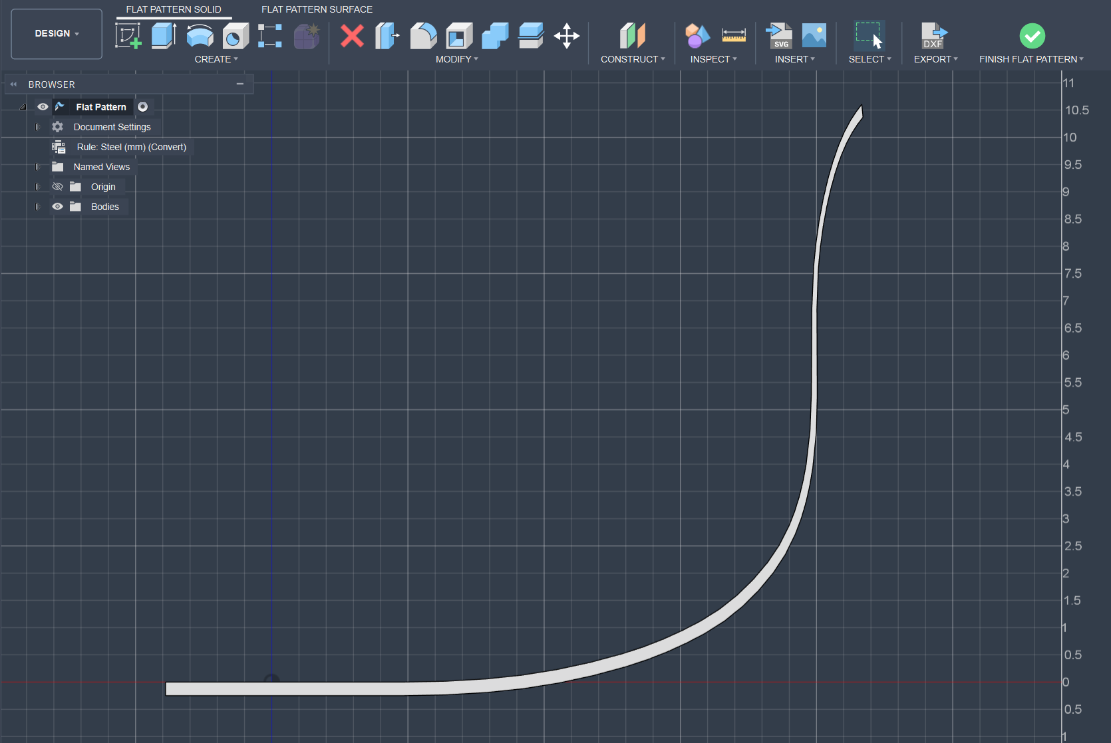1111x743 pixels.
Task: Activate the Move/Copy tool
Action: coord(566,36)
